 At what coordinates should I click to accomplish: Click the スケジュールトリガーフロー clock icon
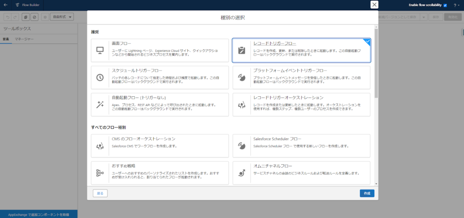(100, 77)
